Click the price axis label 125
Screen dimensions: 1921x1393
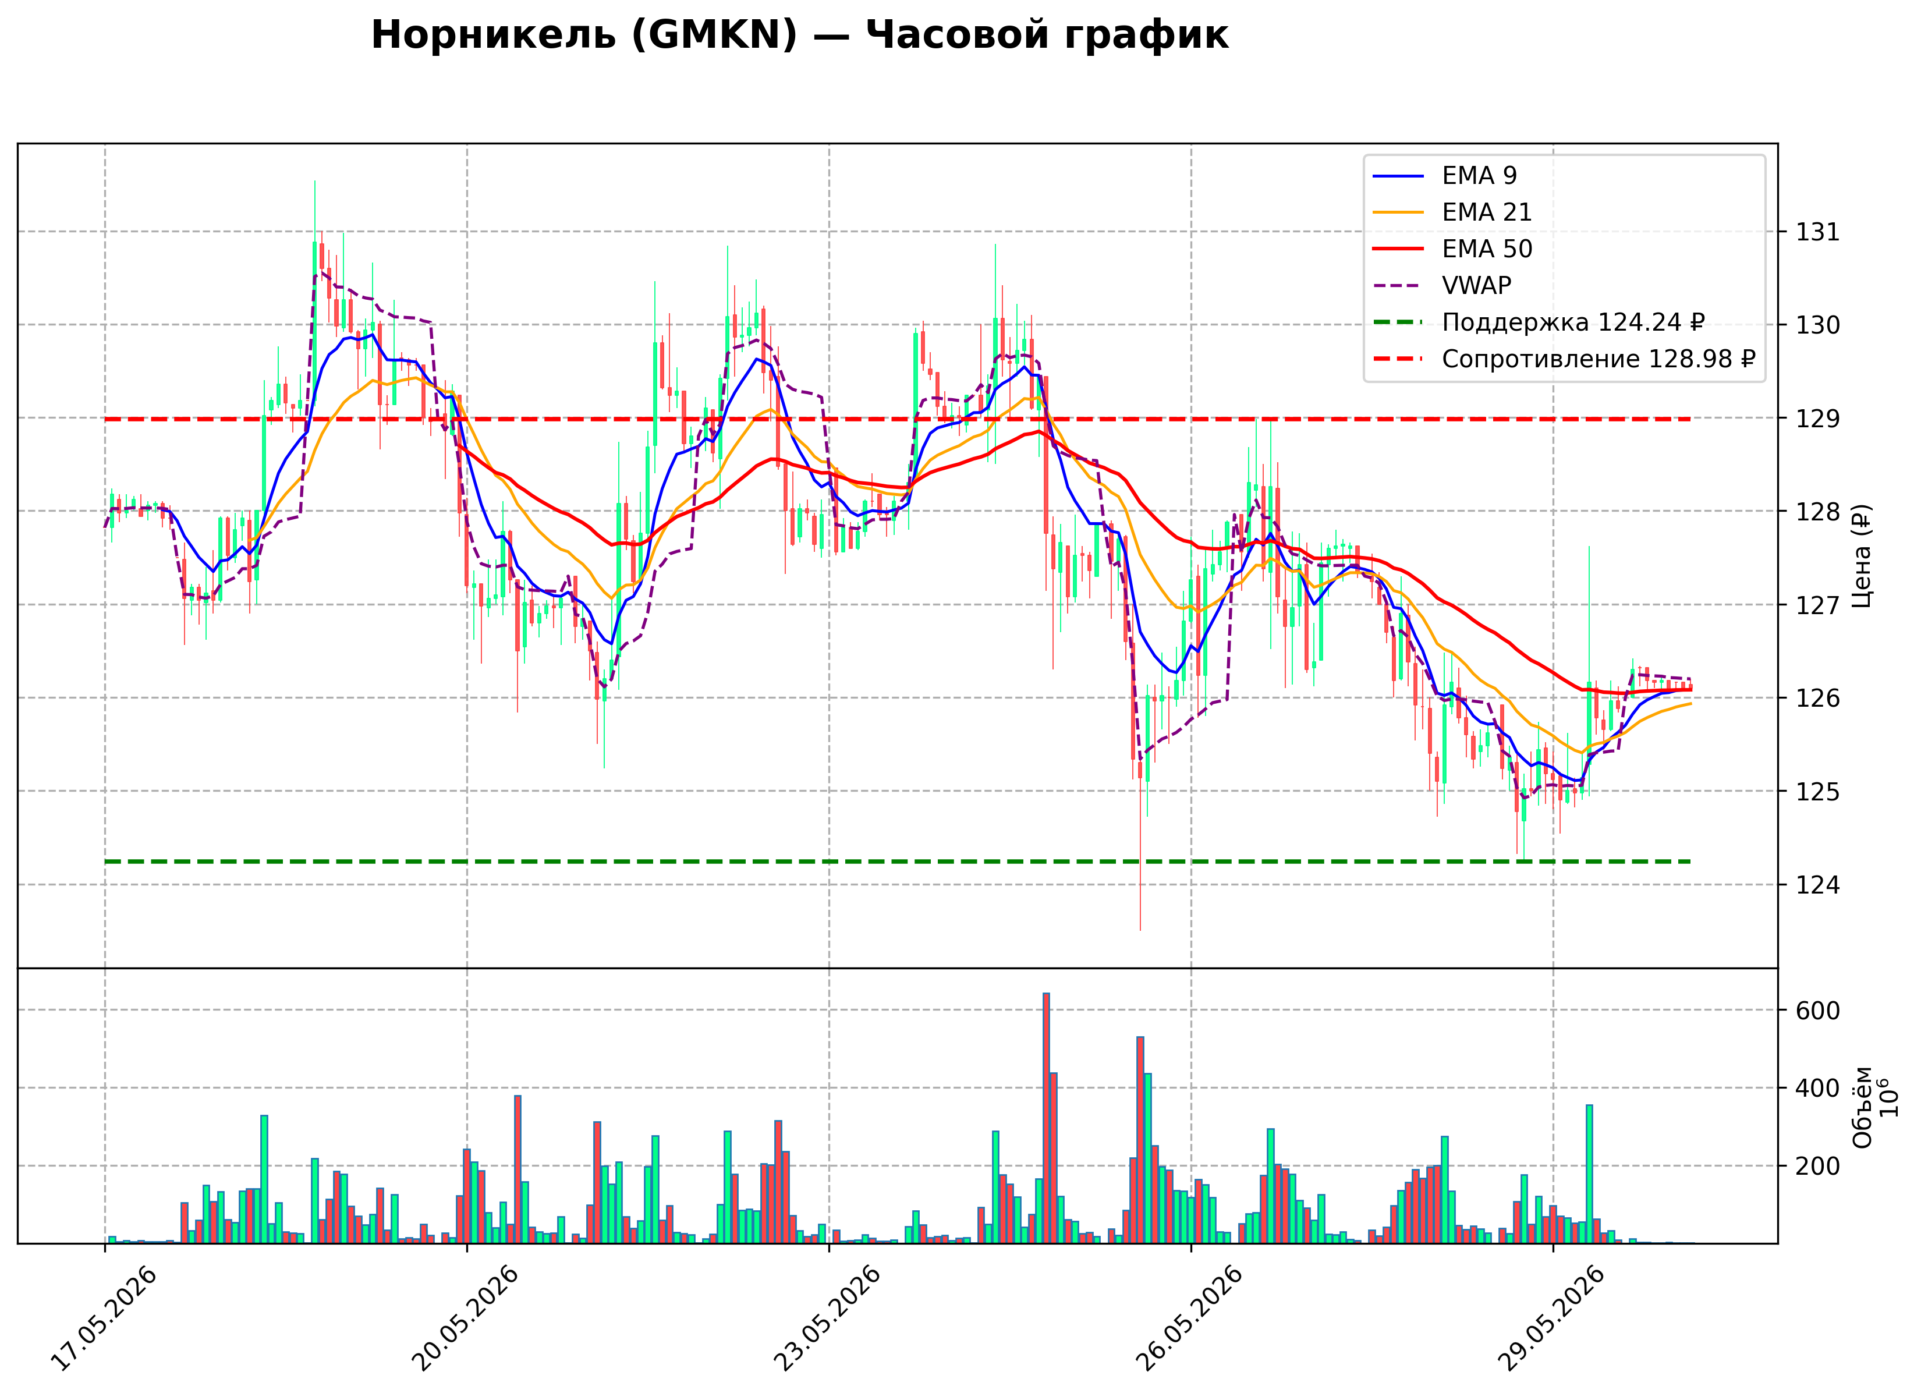coord(1817,792)
